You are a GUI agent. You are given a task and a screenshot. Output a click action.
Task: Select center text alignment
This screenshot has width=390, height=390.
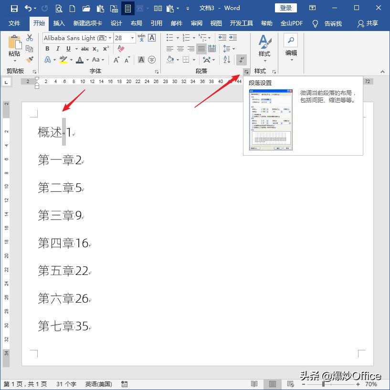point(180,49)
